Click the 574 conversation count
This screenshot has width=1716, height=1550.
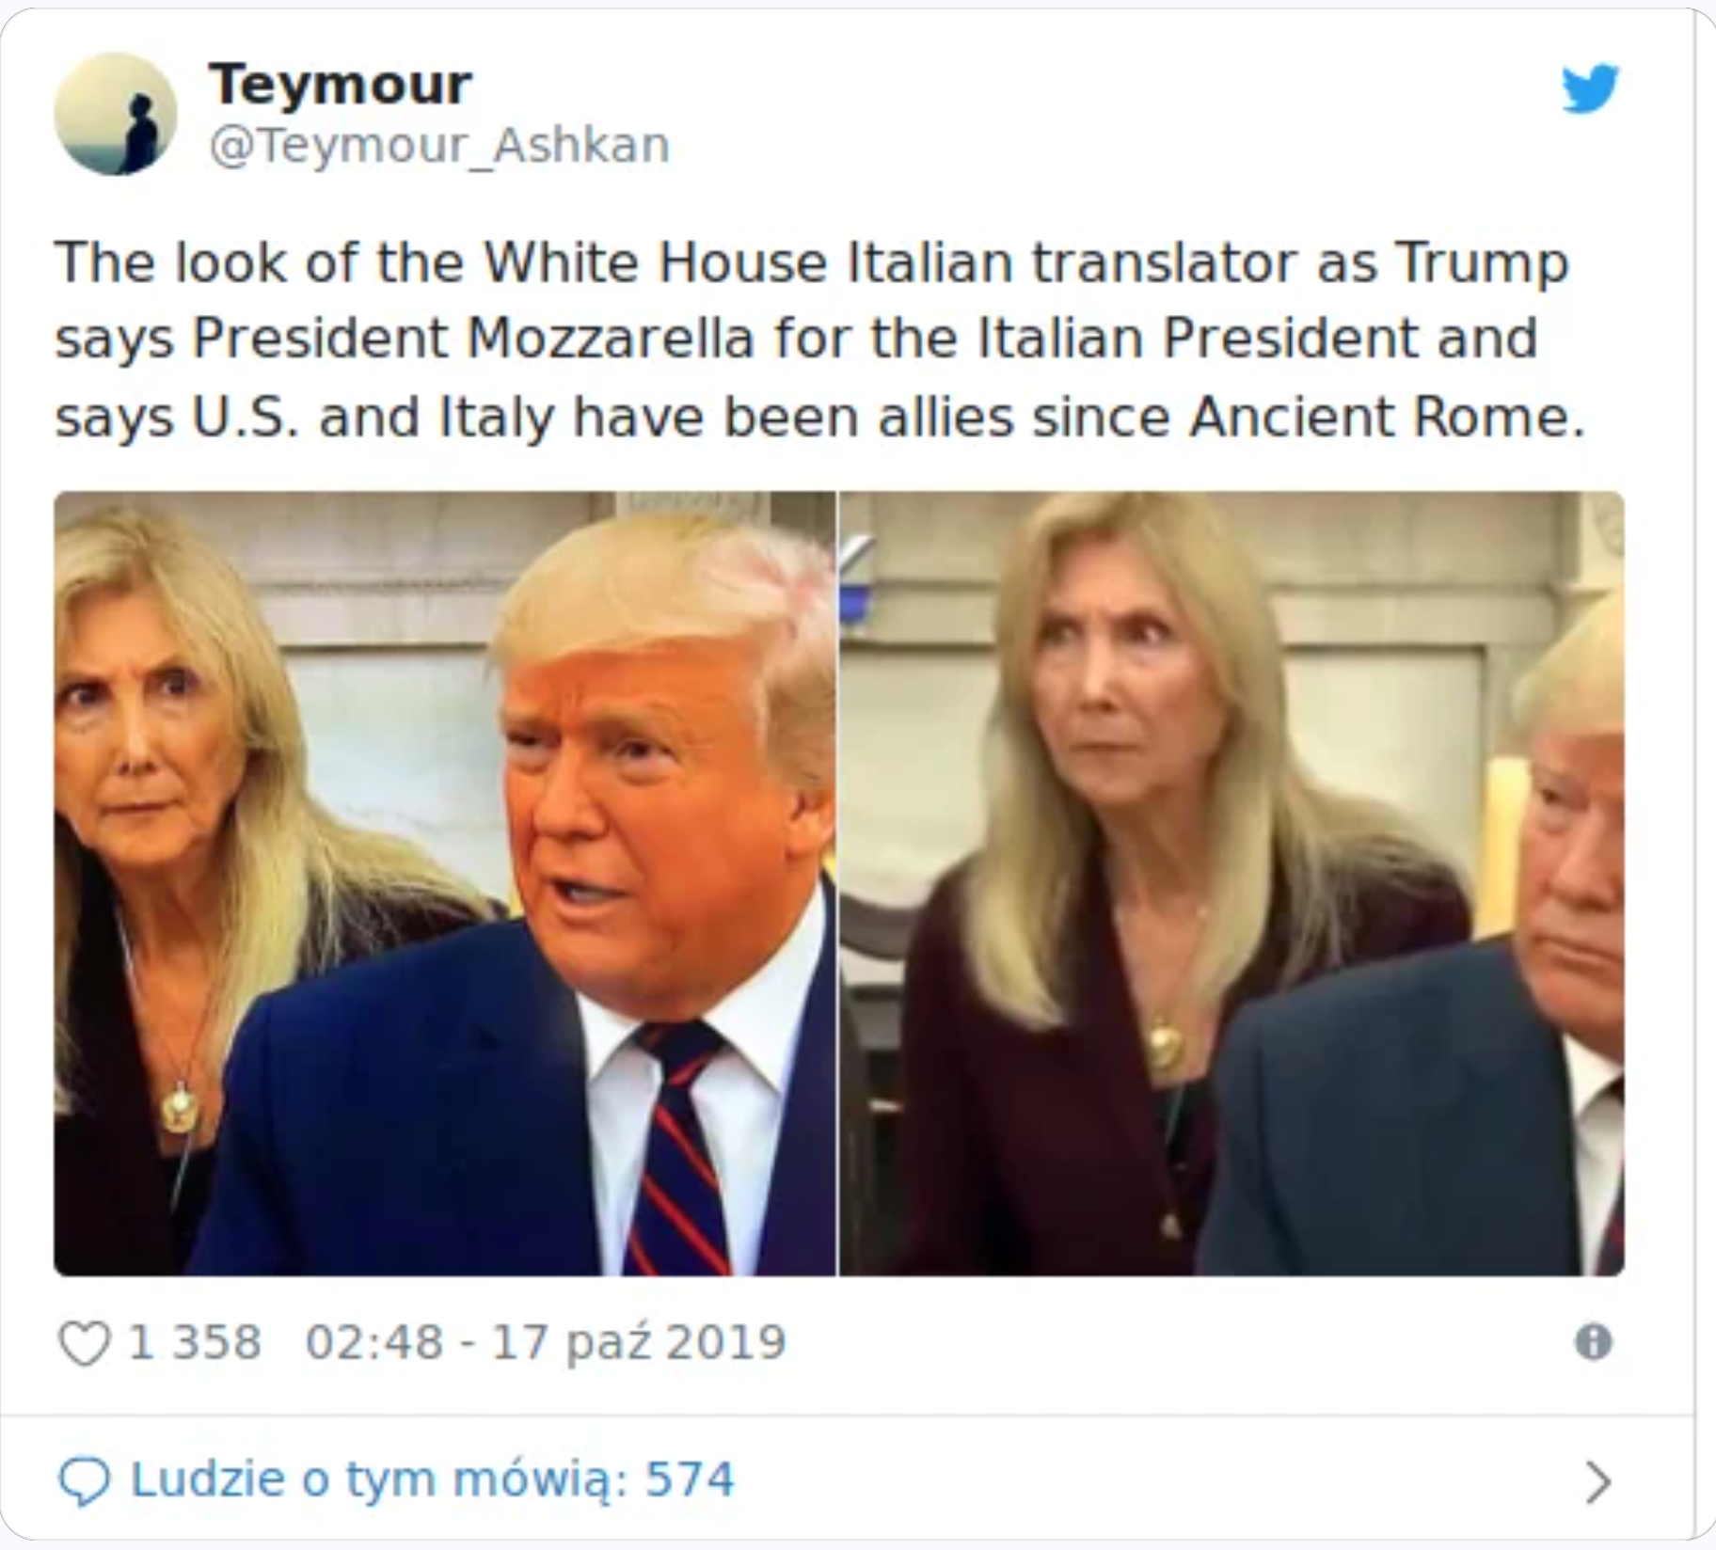[689, 1479]
